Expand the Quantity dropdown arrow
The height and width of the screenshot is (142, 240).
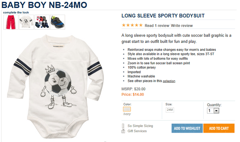(216, 111)
